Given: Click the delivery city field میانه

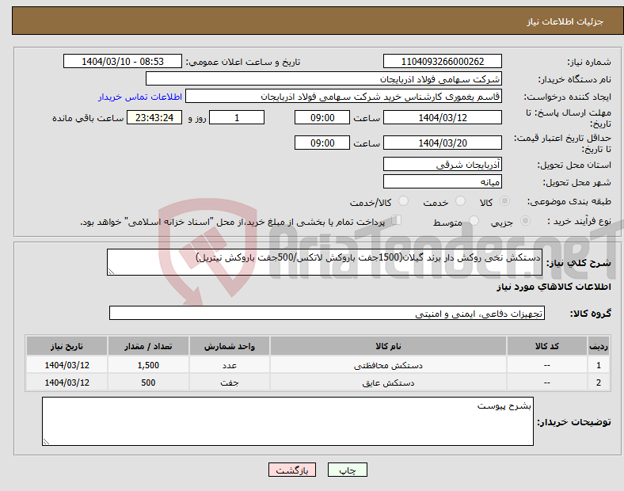Looking at the screenshot, I should [x=442, y=182].
